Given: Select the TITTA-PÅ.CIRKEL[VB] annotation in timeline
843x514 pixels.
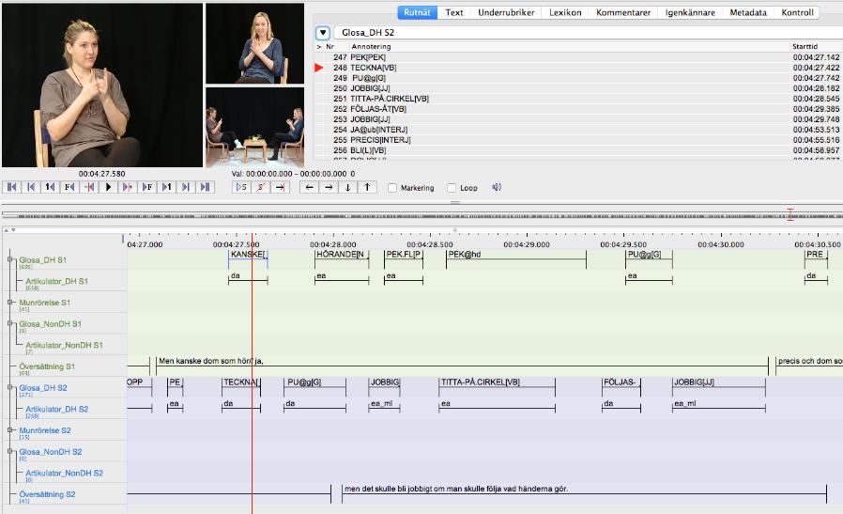Looking at the screenshot, I should coord(497,387).
